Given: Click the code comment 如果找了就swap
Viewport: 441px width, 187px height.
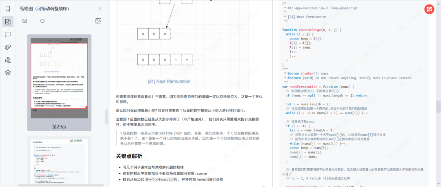Looking at the screenshot, I should tap(301, 122).
